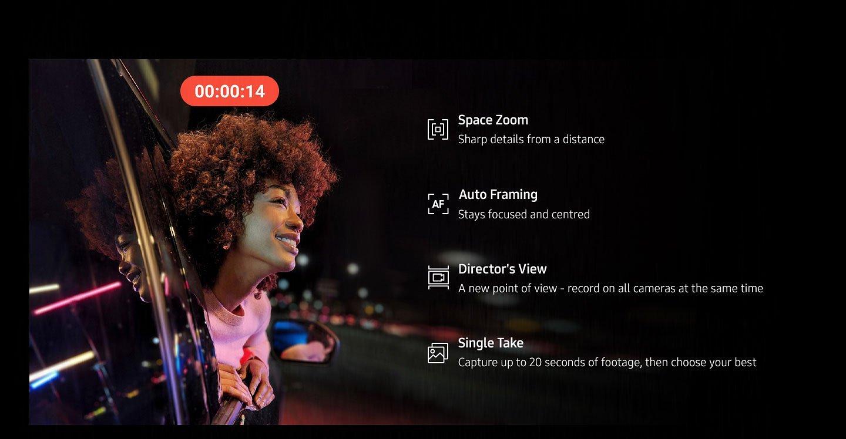The image size is (846, 439).
Task: Click 'A new point of view' description
Action: (610, 288)
